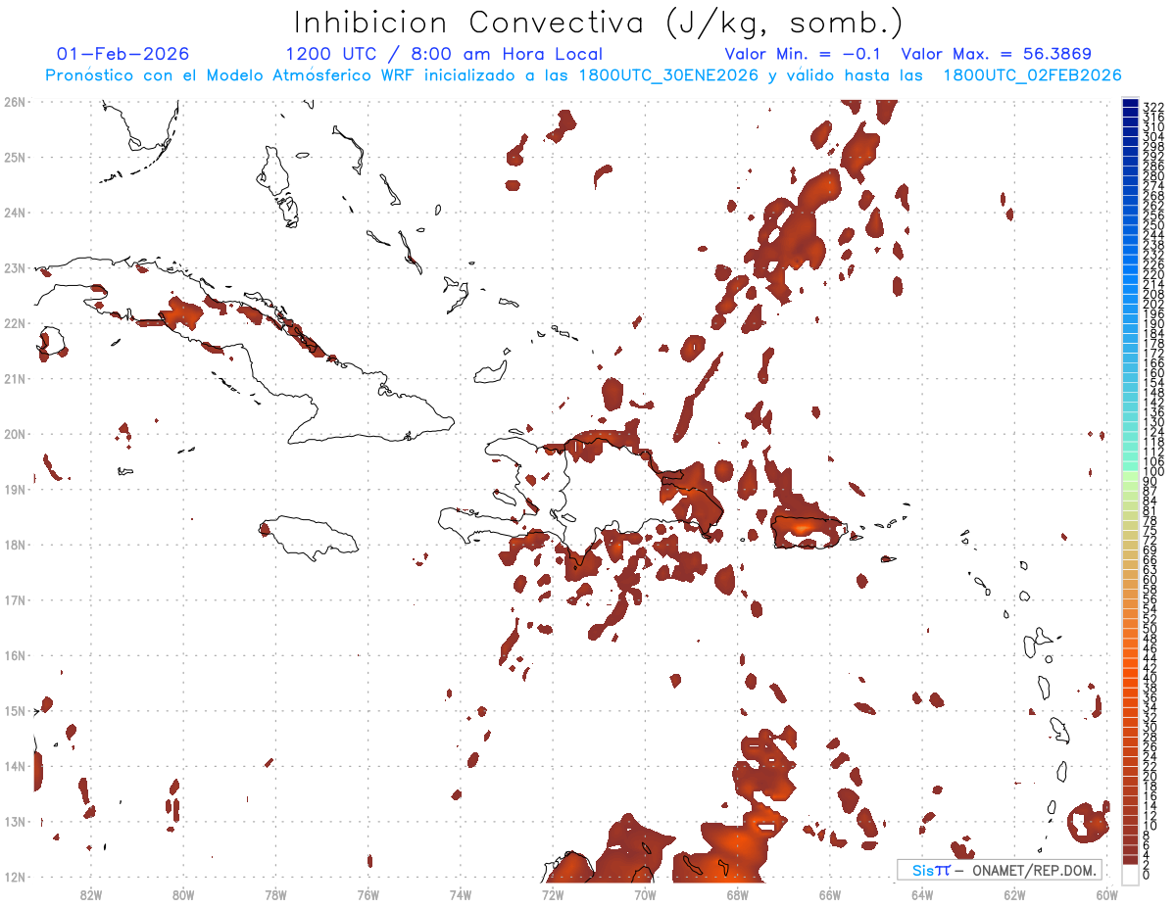Click the '18N' latitude label
Screen dimensions: 1176x908
coord(14,545)
